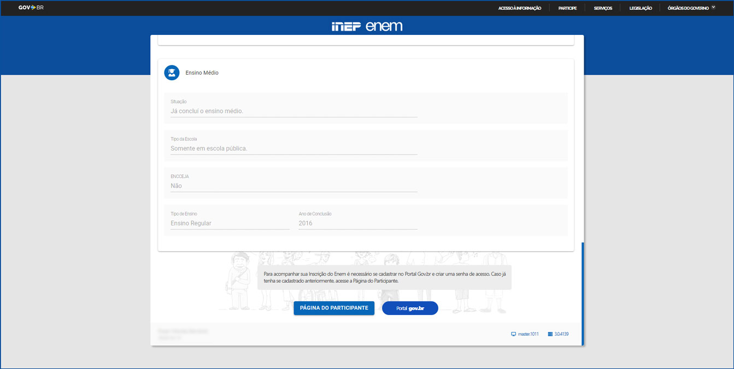Click the monitor icon beside master.1011

[x=514, y=334]
